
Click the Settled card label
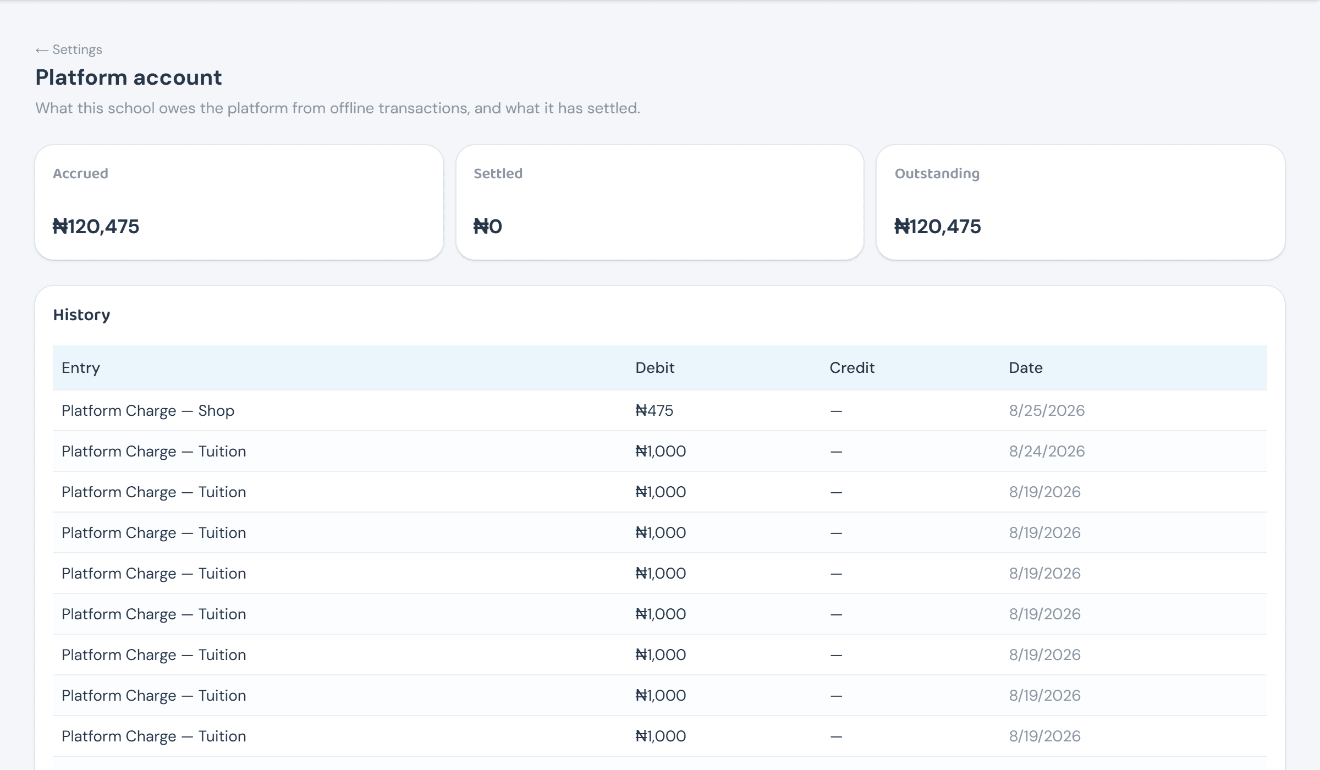pyautogui.click(x=498, y=173)
